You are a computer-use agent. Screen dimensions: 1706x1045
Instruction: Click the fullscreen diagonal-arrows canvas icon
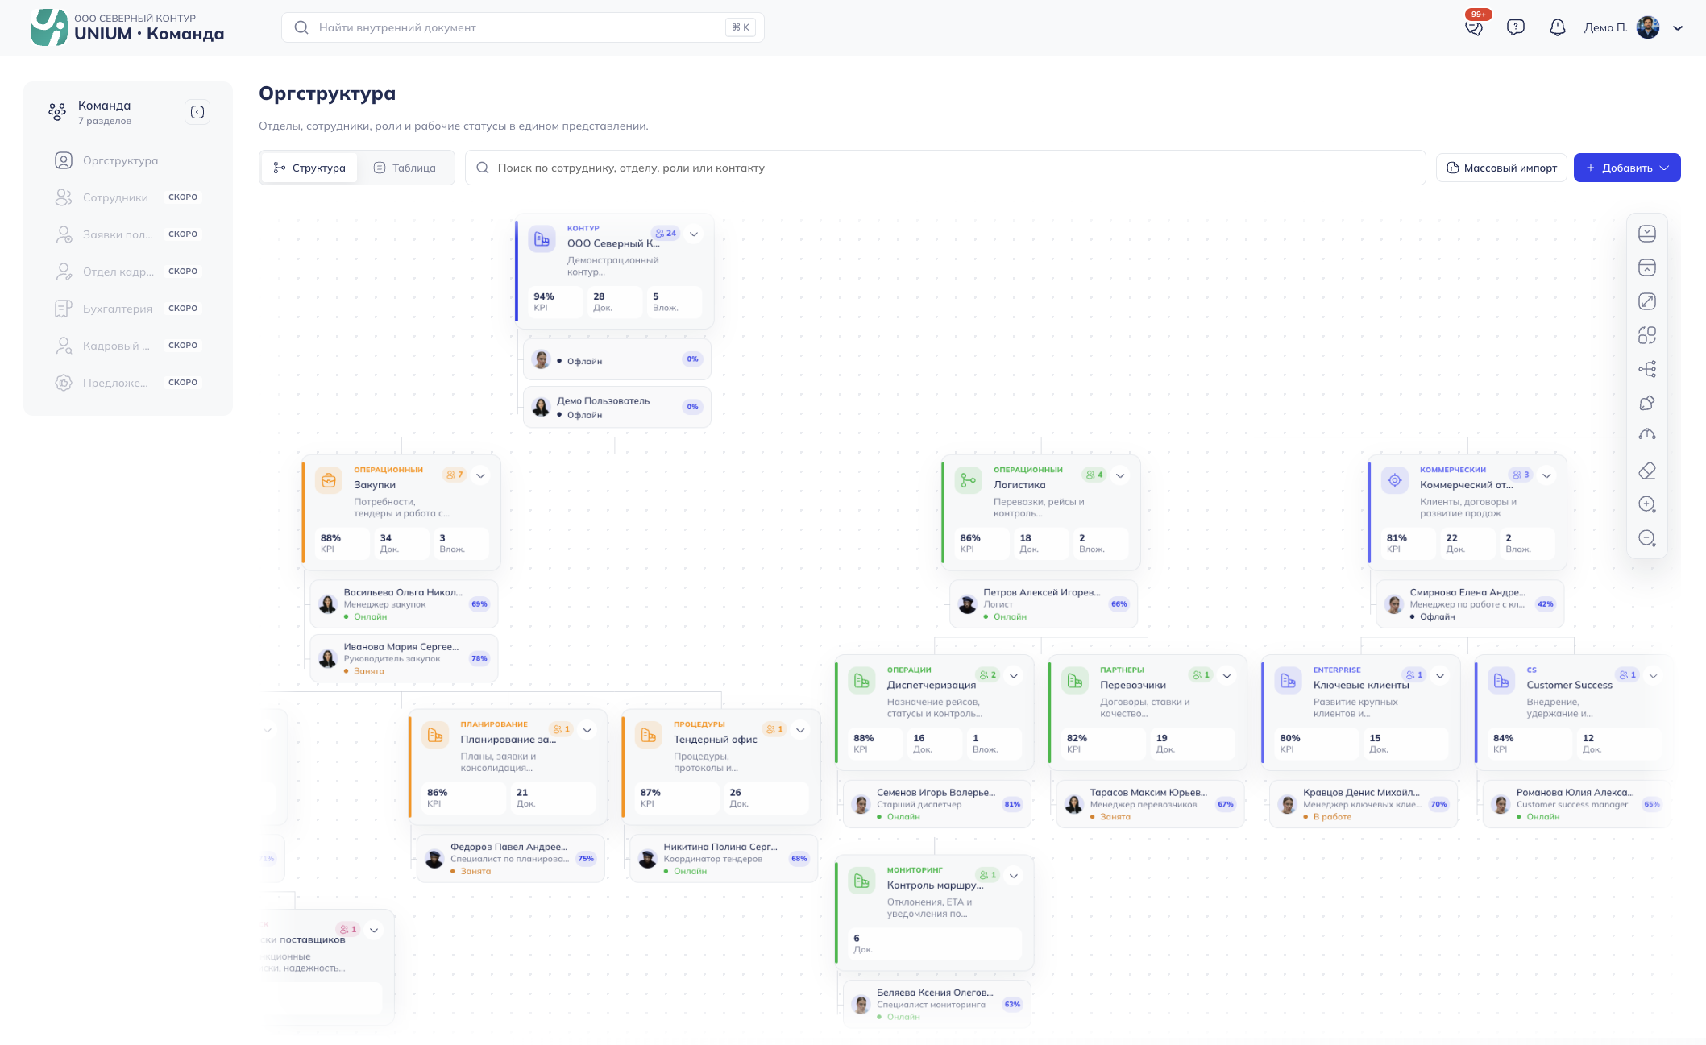pos(1647,301)
